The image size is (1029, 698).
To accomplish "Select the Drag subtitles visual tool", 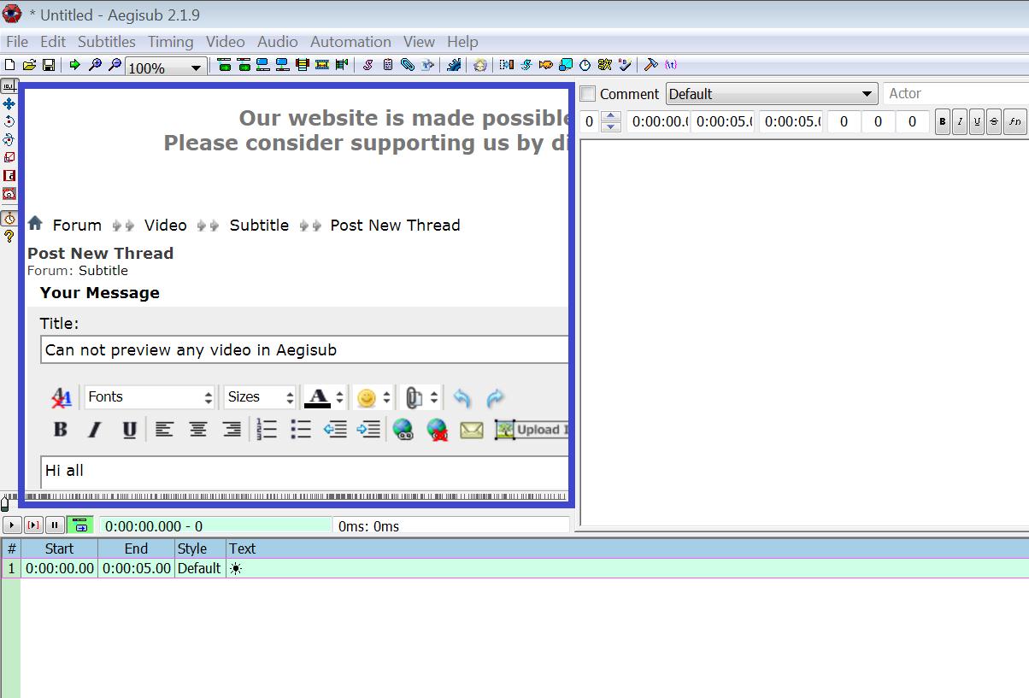I will click(9, 103).
